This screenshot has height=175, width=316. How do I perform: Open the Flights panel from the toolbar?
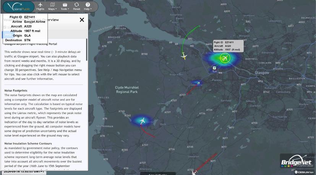coord(40,6)
